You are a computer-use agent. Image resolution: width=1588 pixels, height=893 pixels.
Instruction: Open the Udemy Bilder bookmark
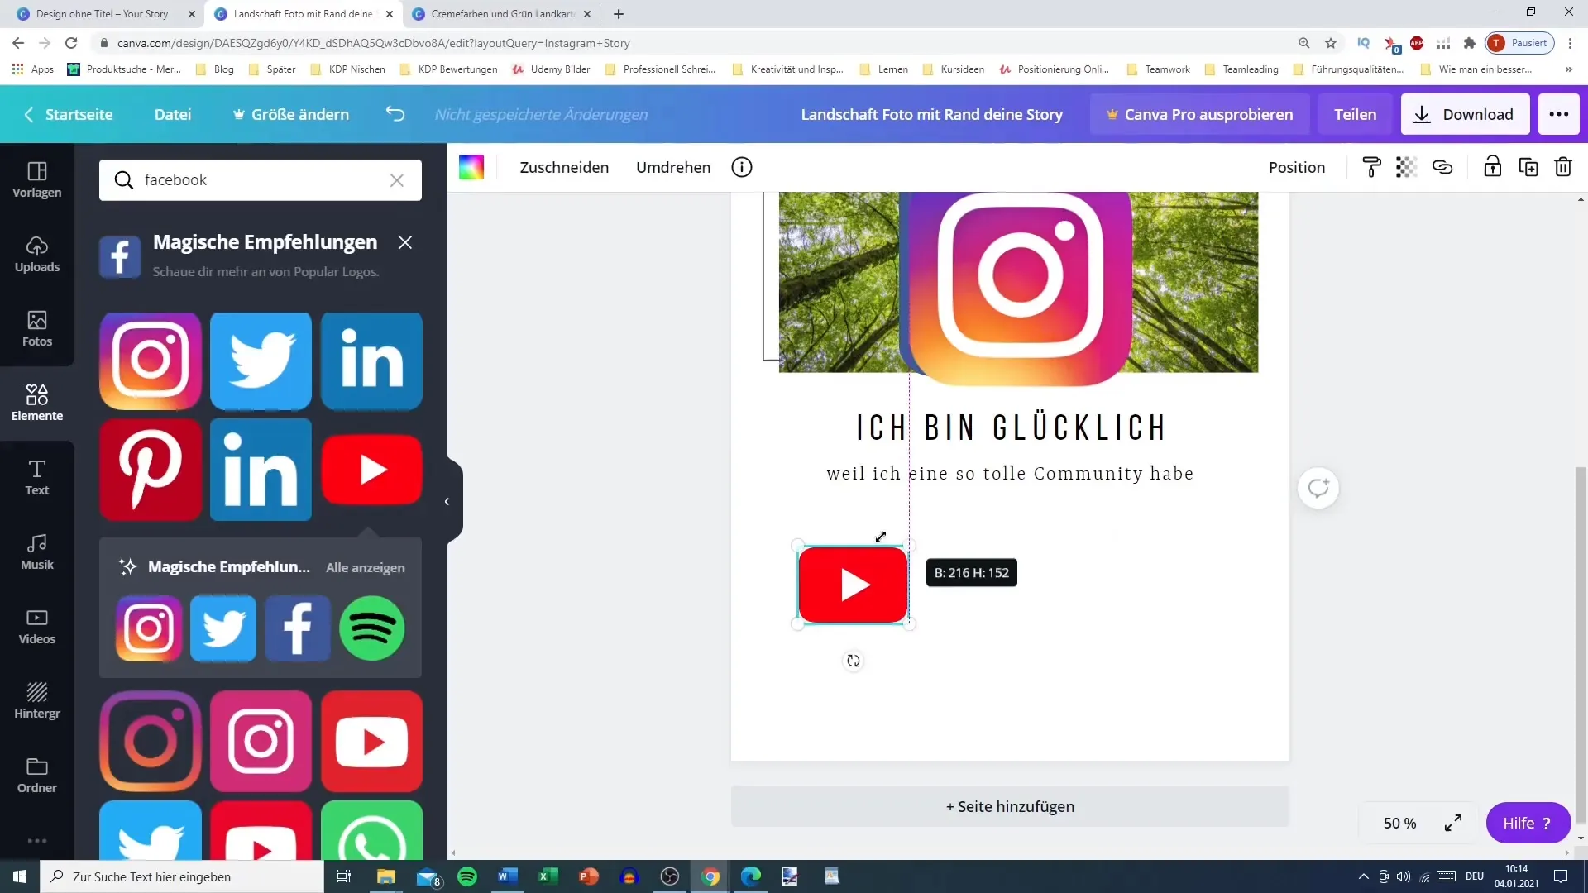[551, 69]
